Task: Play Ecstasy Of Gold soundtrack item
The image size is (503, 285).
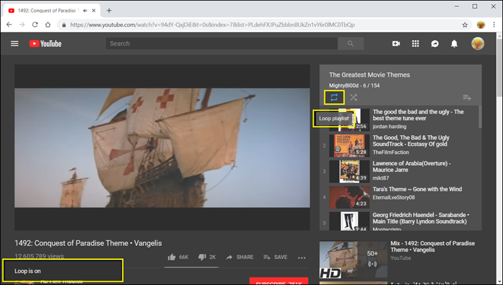Action: tap(411, 141)
